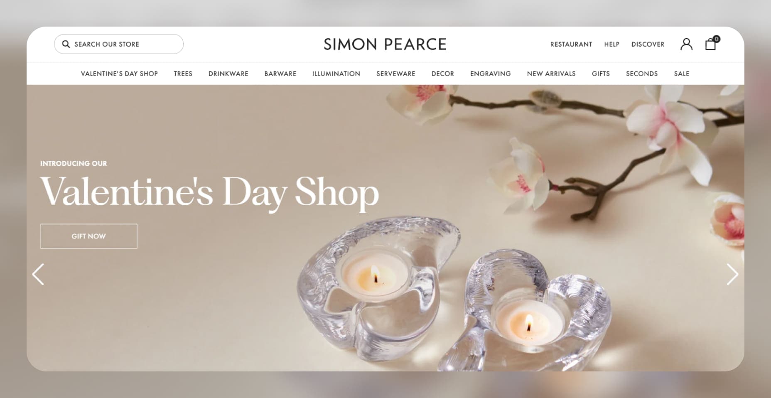Viewport: 771px width, 398px height.
Task: Click the Gift Now button
Action: (89, 236)
